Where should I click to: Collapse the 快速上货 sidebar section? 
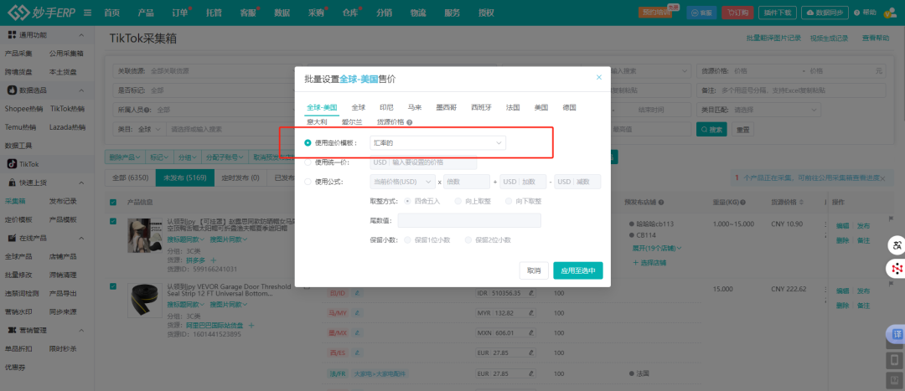80,183
